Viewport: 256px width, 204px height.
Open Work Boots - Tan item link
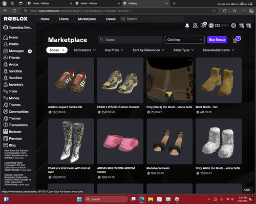coord(206,107)
